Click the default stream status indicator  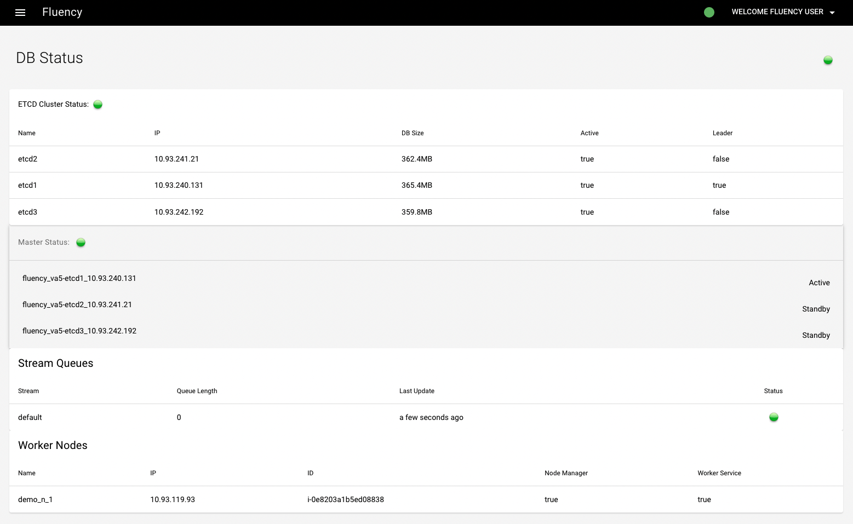(x=774, y=417)
